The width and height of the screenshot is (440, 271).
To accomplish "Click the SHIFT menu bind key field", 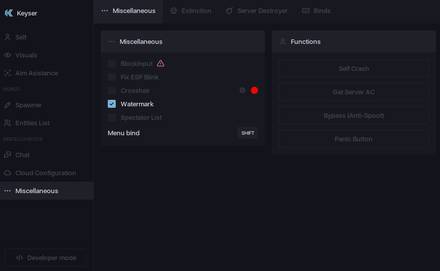I will click(247, 133).
